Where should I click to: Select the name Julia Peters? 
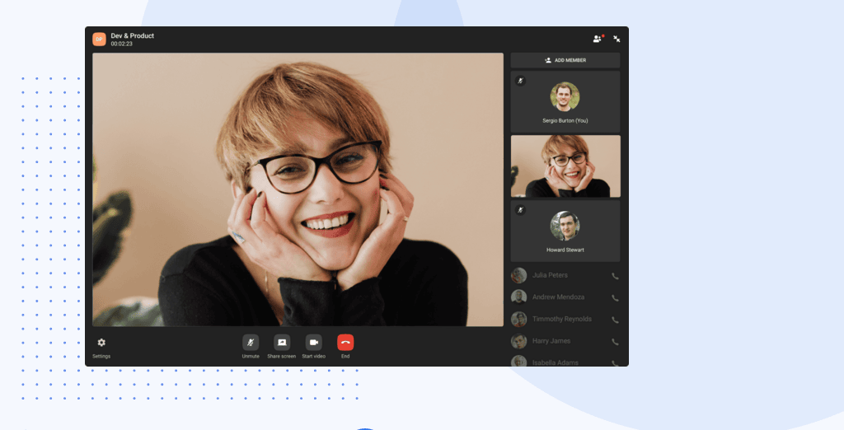tap(550, 275)
